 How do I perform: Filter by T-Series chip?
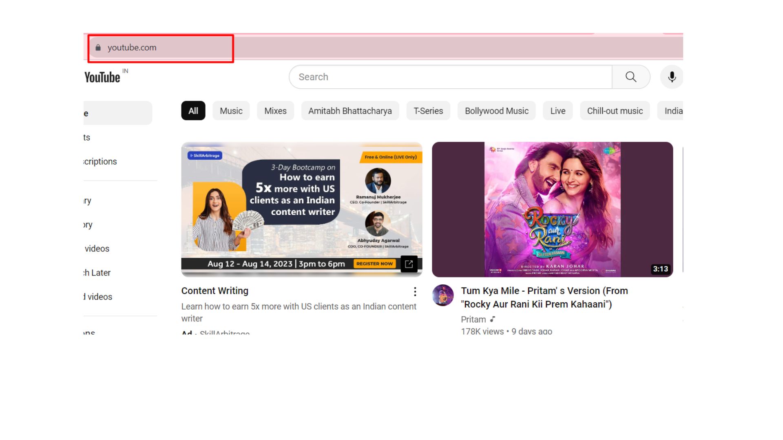(x=428, y=111)
